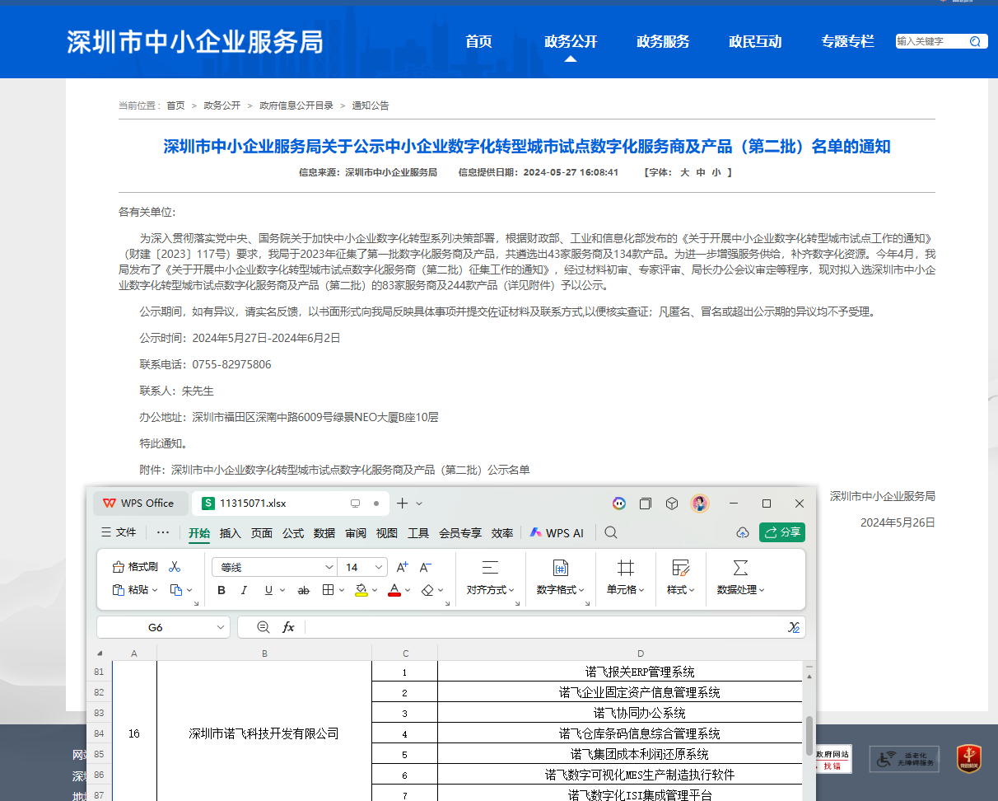Click row header 84

99,733
